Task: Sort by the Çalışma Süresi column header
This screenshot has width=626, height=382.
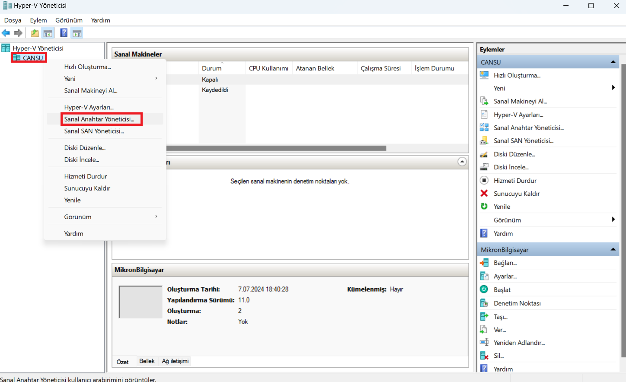Action: 384,68
